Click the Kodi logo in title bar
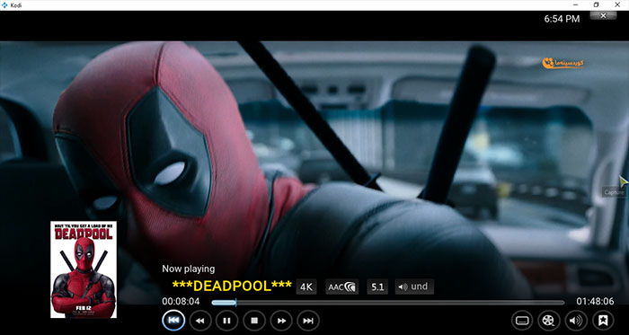The width and height of the screenshot is (629, 335). (5, 4)
